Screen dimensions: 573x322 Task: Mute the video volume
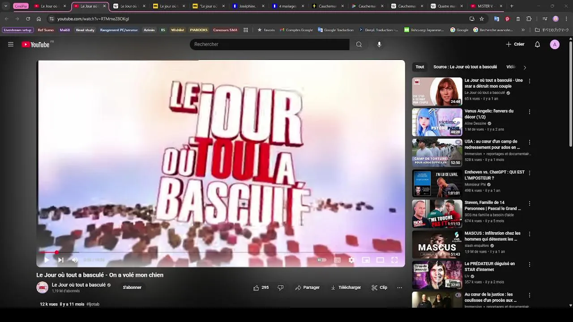[75, 260]
